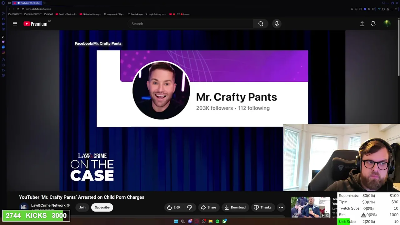This screenshot has width=400, height=225.
Task: Open the snapshot capture tool icon
Action: point(360,9)
